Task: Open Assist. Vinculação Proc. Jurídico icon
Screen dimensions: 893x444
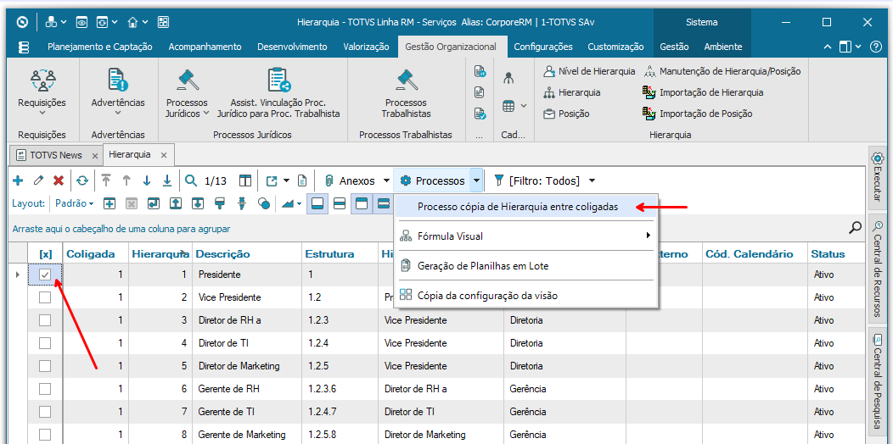Action: point(278,80)
